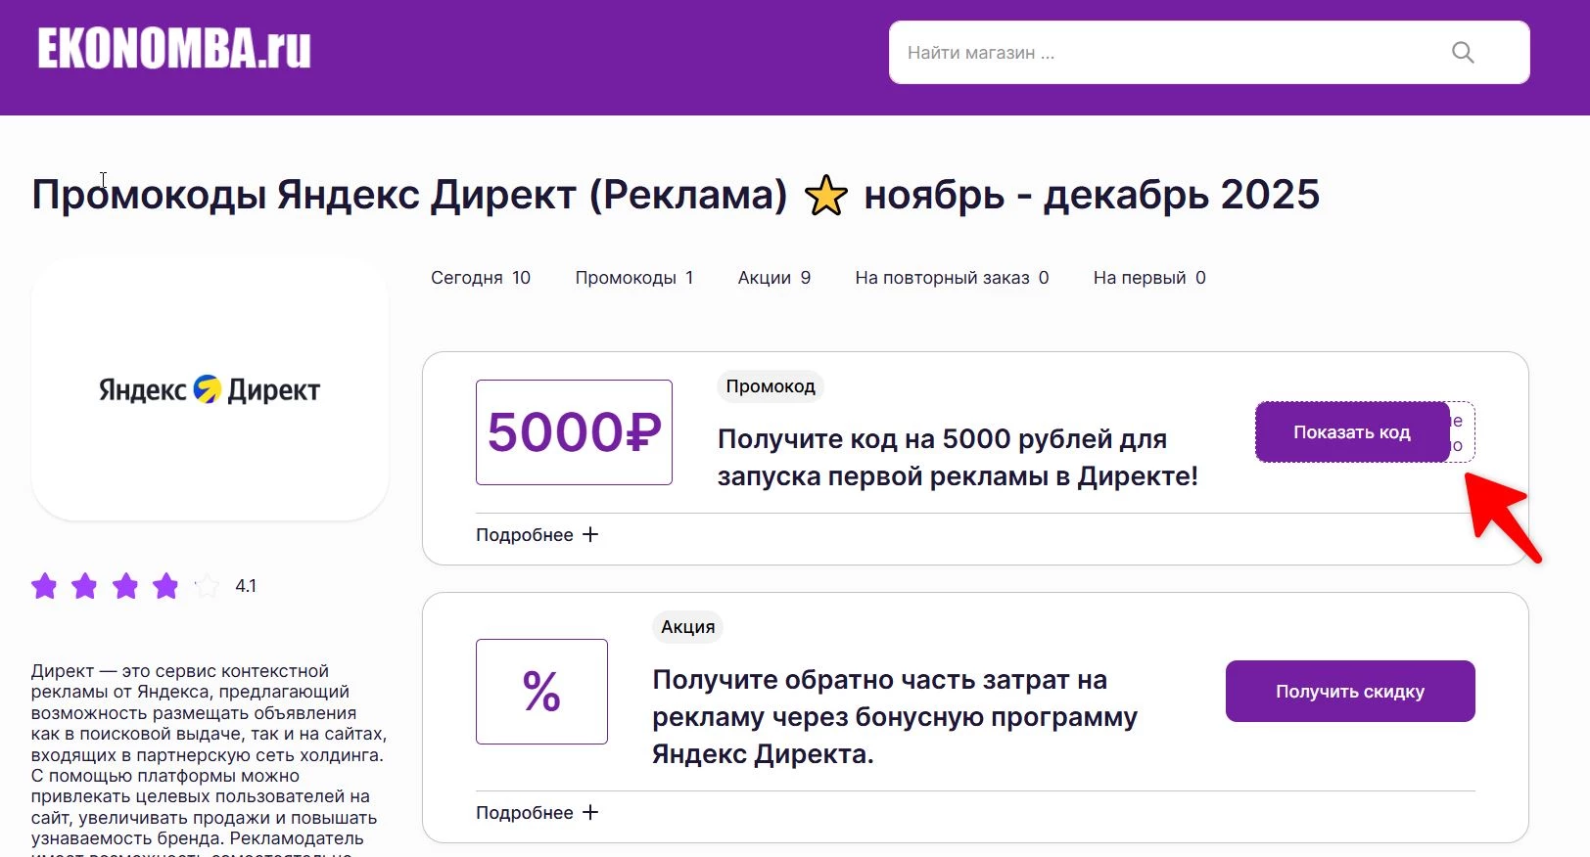Rate with the third purple star
The height and width of the screenshot is (857, 1590).
(125, 586)
